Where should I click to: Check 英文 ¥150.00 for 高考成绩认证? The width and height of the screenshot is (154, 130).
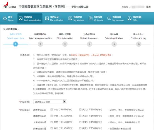(x=80, y=128)
